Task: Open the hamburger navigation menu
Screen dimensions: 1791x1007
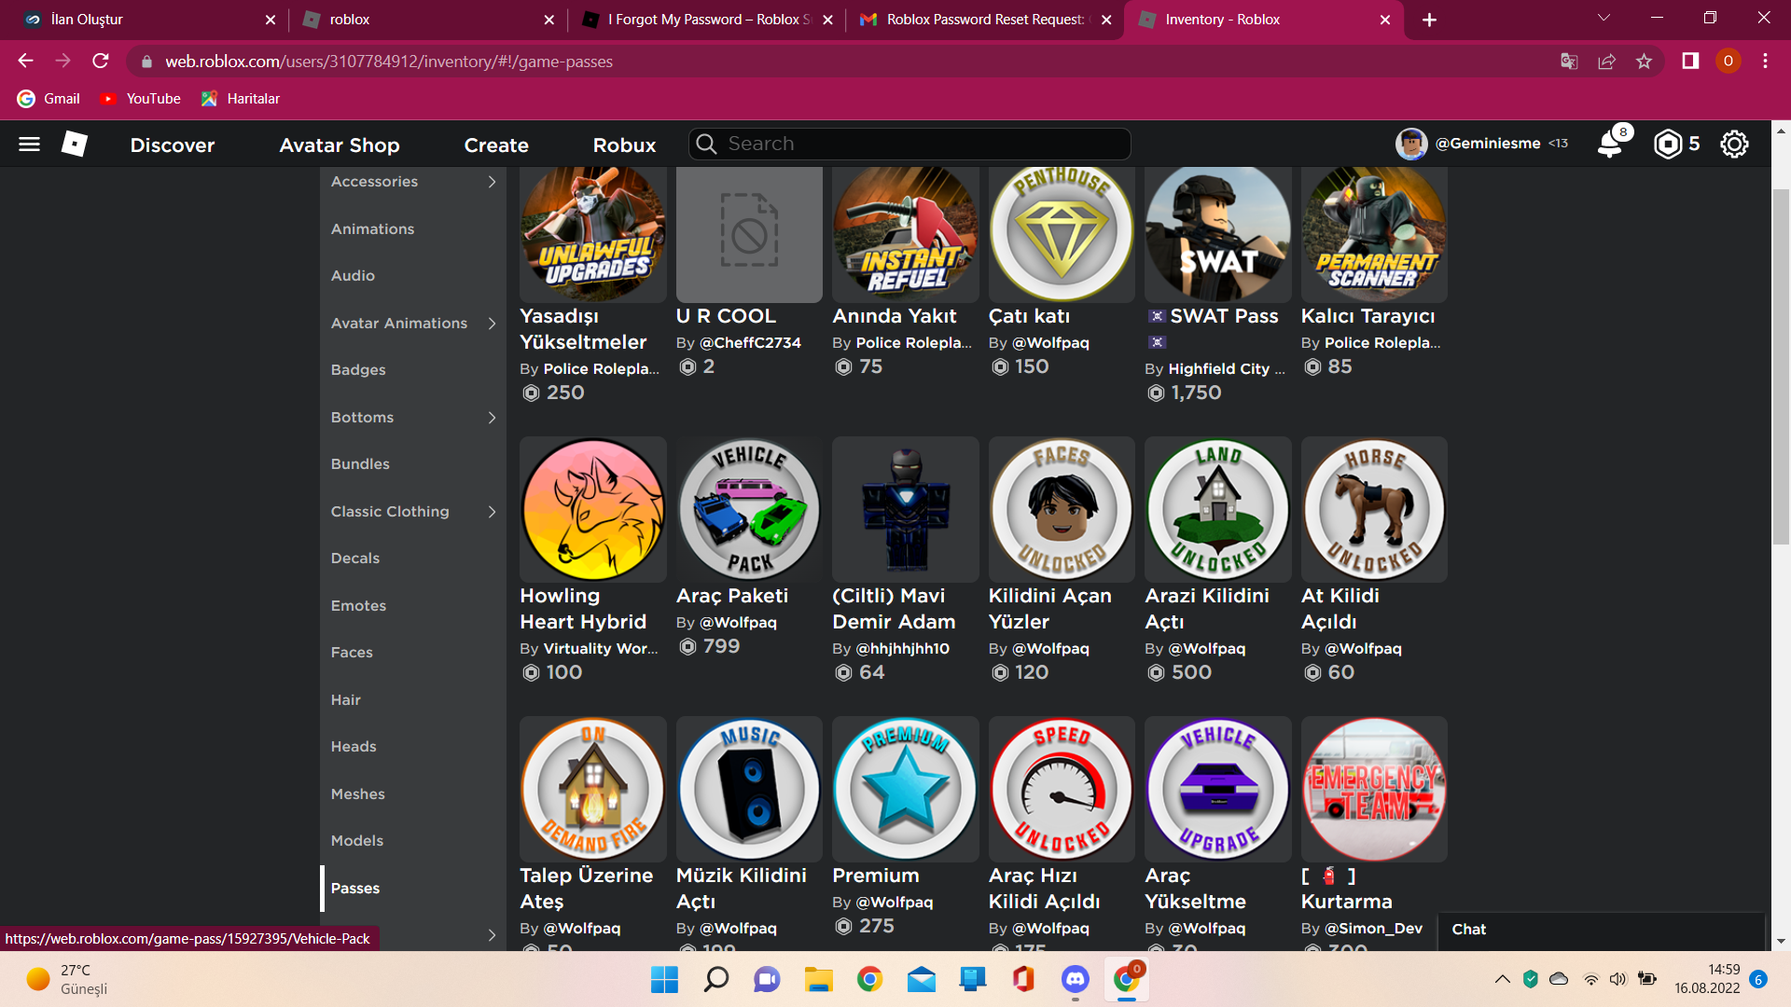Action: pos(30,145)
